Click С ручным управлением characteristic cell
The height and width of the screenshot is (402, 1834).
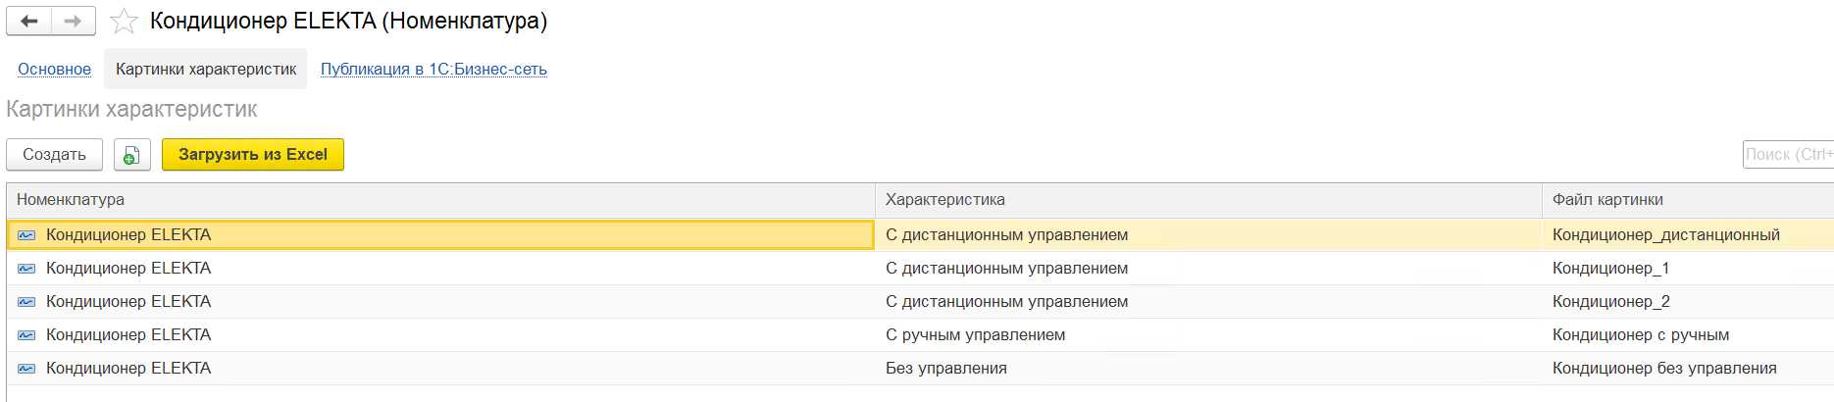[1208, 335]
